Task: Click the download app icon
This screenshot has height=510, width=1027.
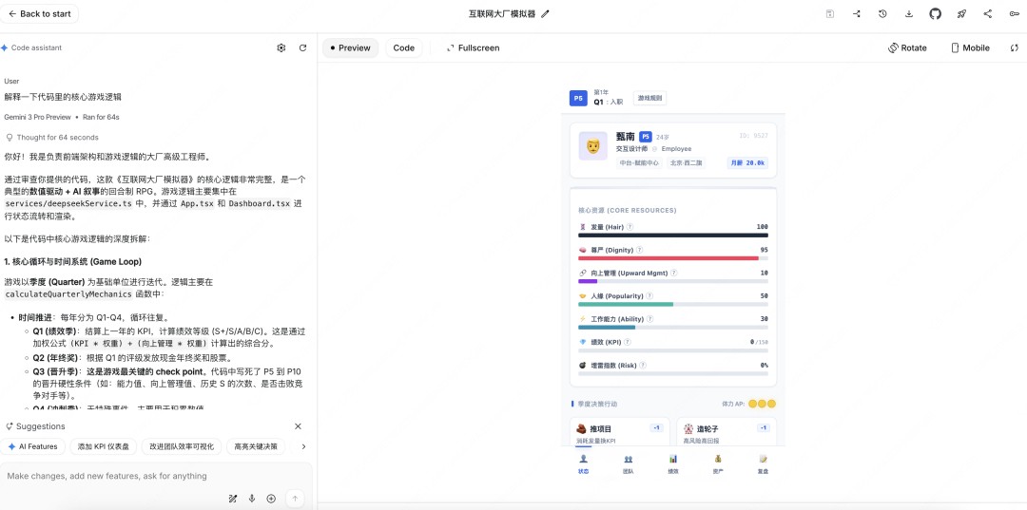Action: [909, 14]
